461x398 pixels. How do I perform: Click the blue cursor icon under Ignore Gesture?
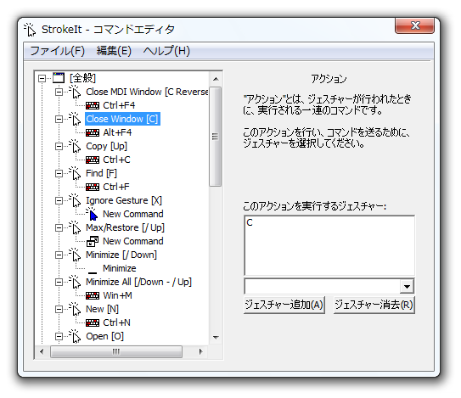point(92,214)
